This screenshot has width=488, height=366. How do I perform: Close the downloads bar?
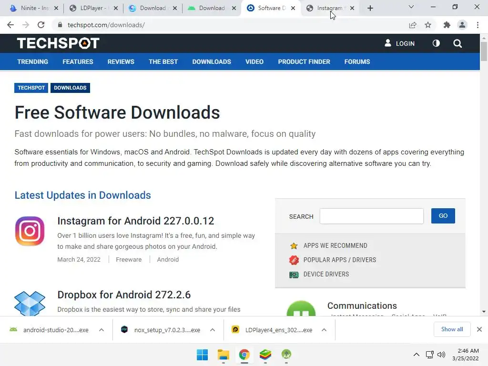[x=479, y=329]
